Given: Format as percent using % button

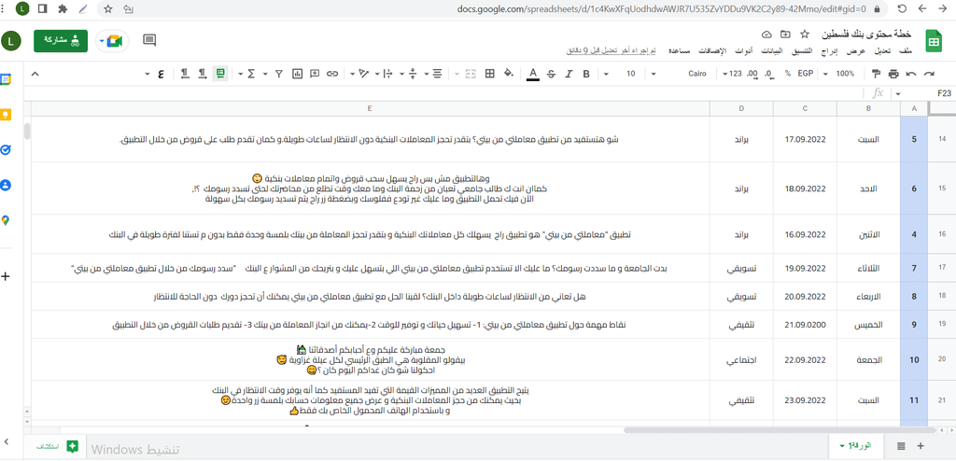Looking at the screenshot, I should [788, 74].
